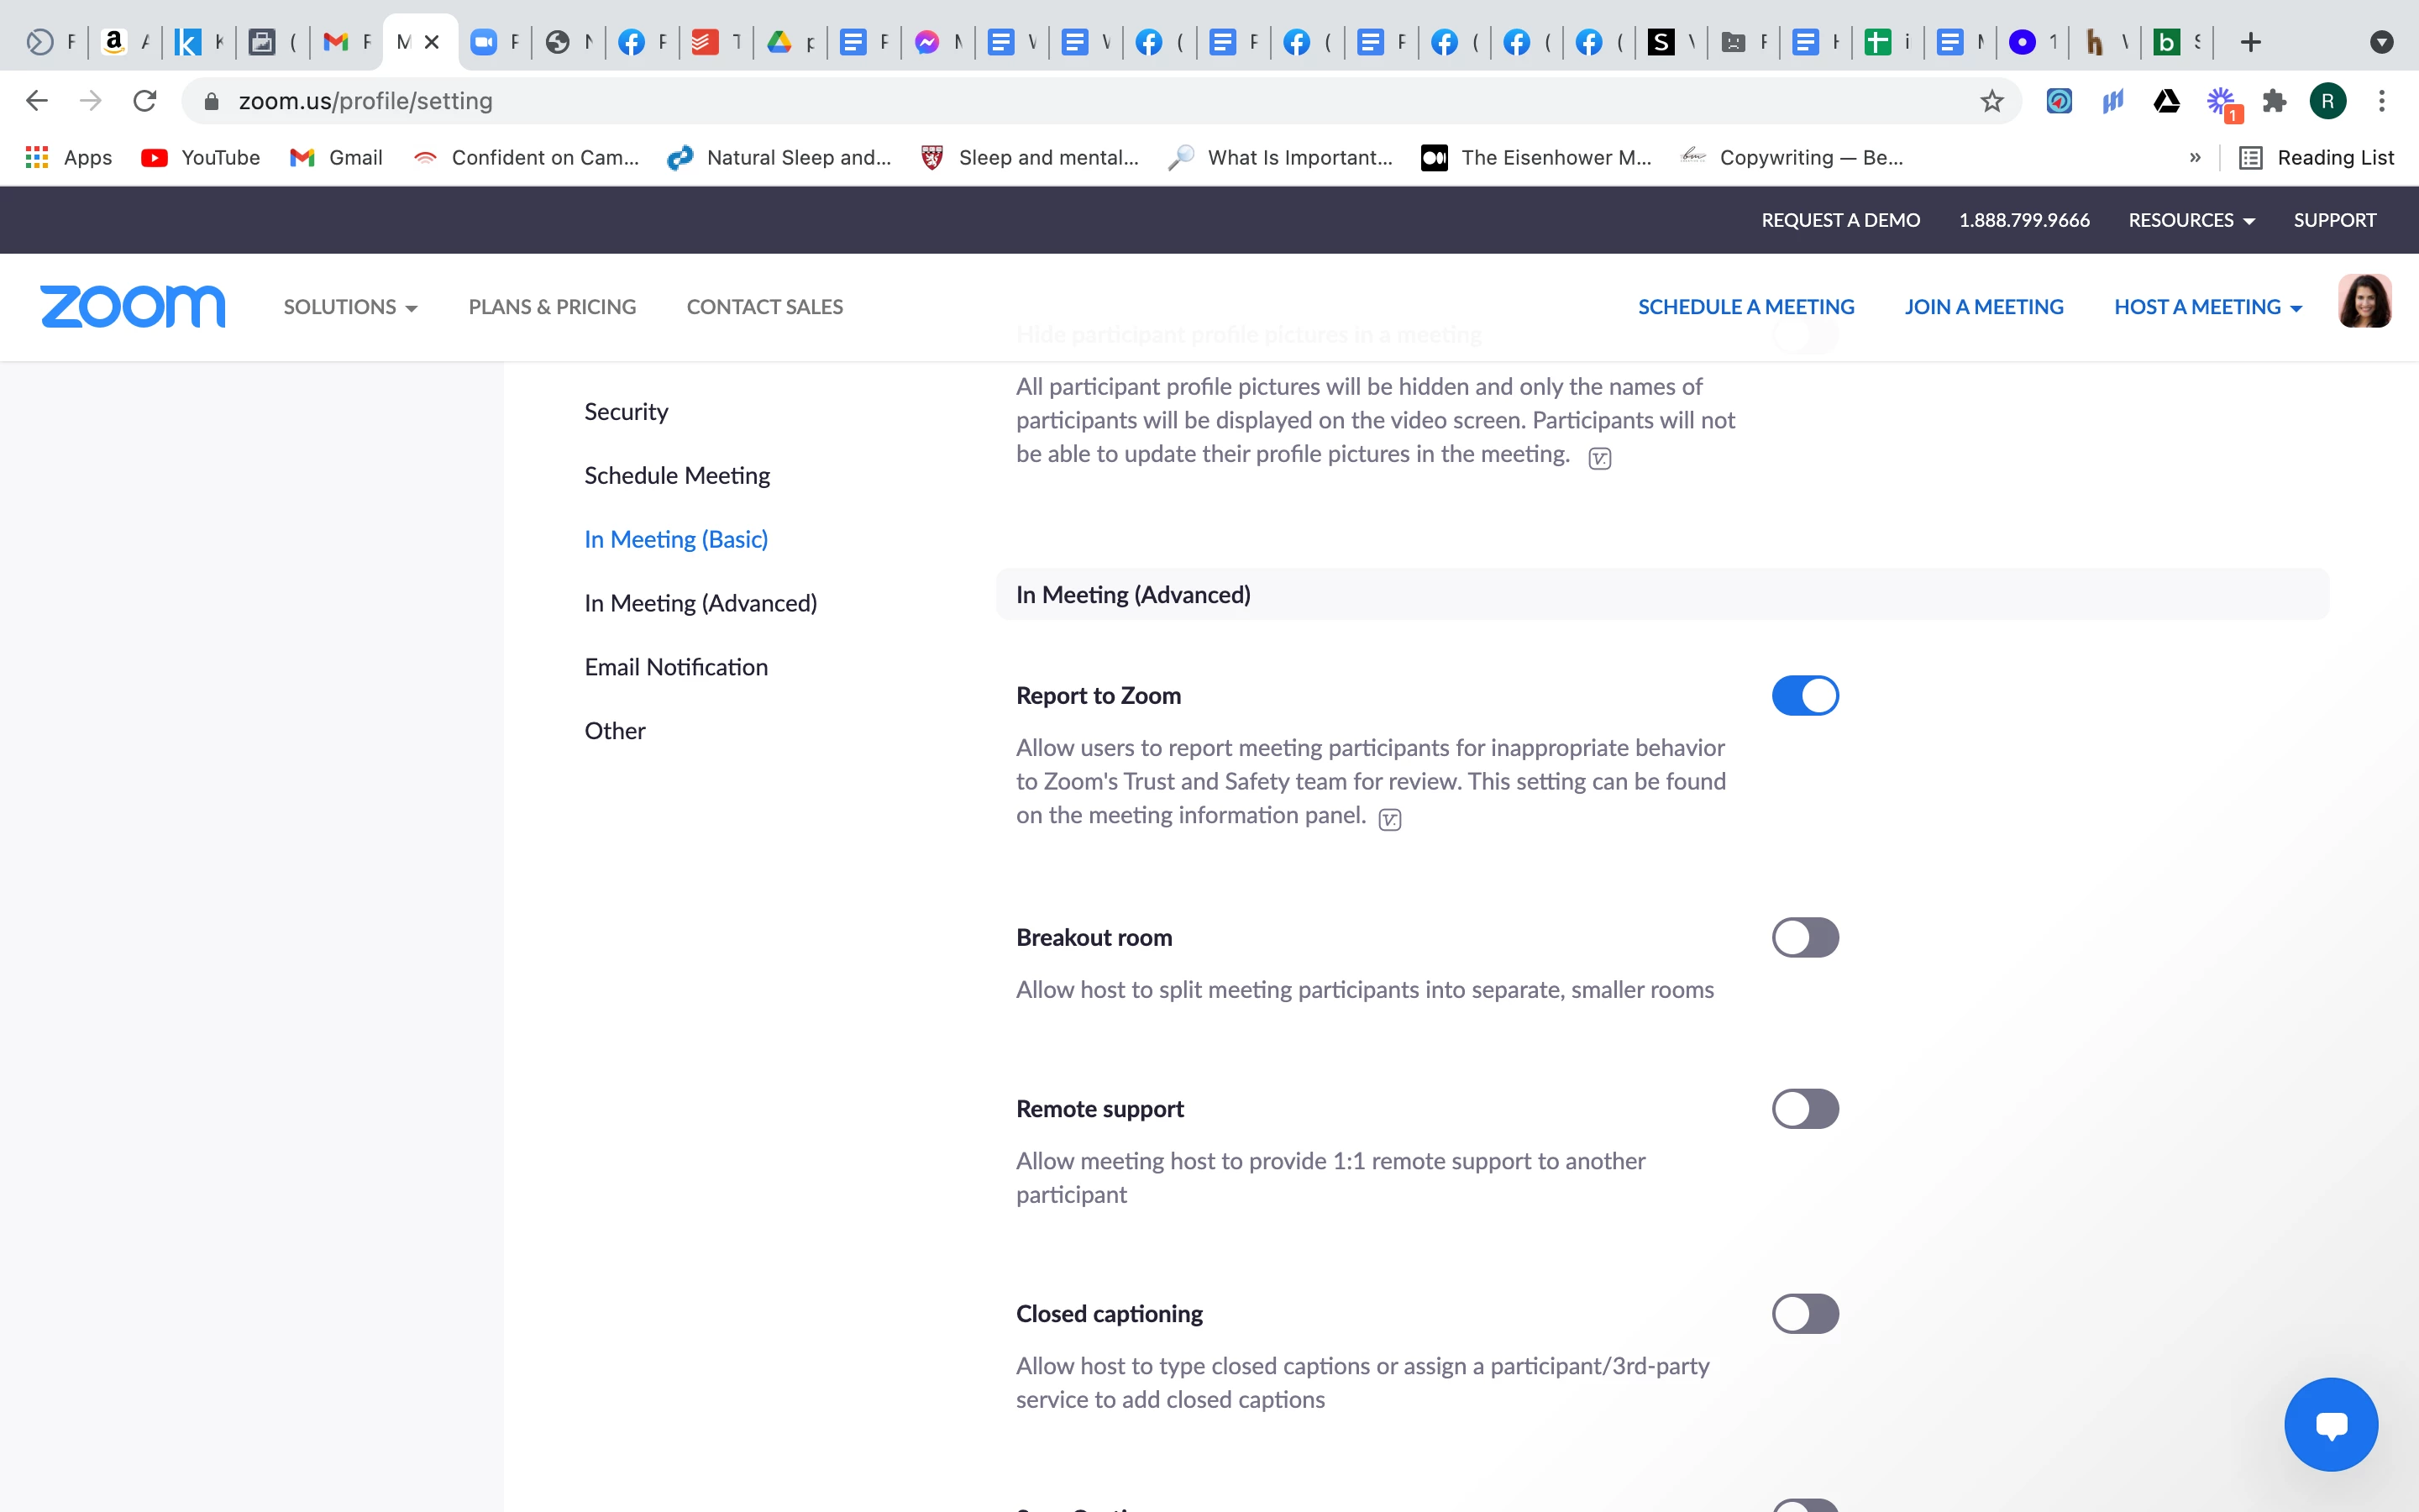Click Schedule a Meeting link
Screen dimensions: 2419x1512
coord(1745,307)
